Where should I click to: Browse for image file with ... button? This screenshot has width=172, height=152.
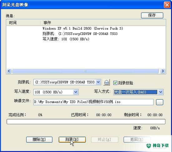pos(160,102)
